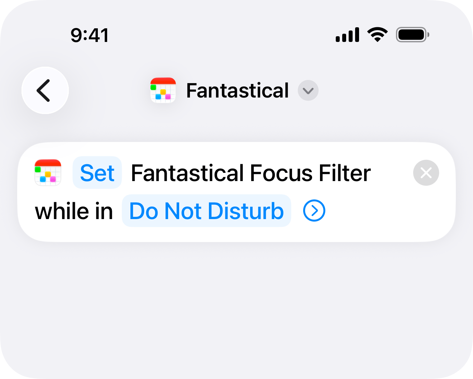Tap the Wi-Fi status icon
Image resolution: width=473 pixels, height=379 pixels.
[377, 35]
